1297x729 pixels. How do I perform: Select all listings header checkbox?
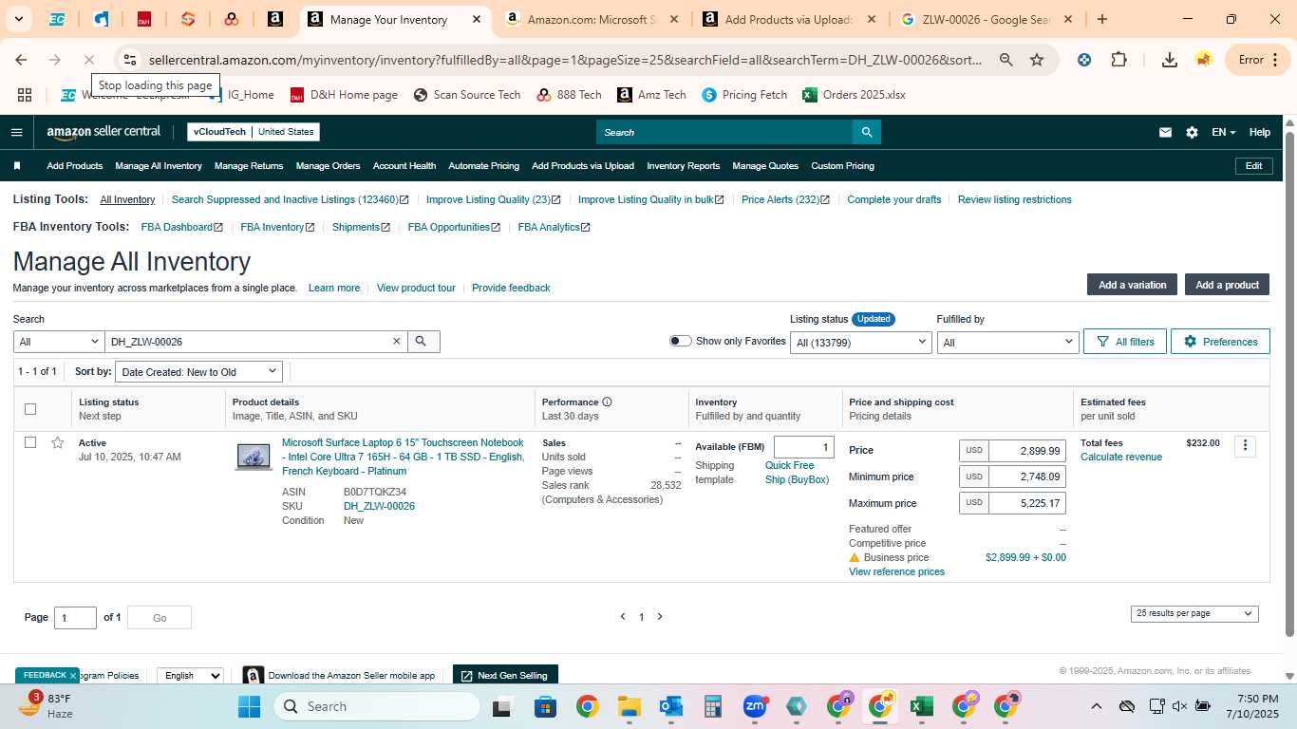pyautogui.click(x=30, y=409)
